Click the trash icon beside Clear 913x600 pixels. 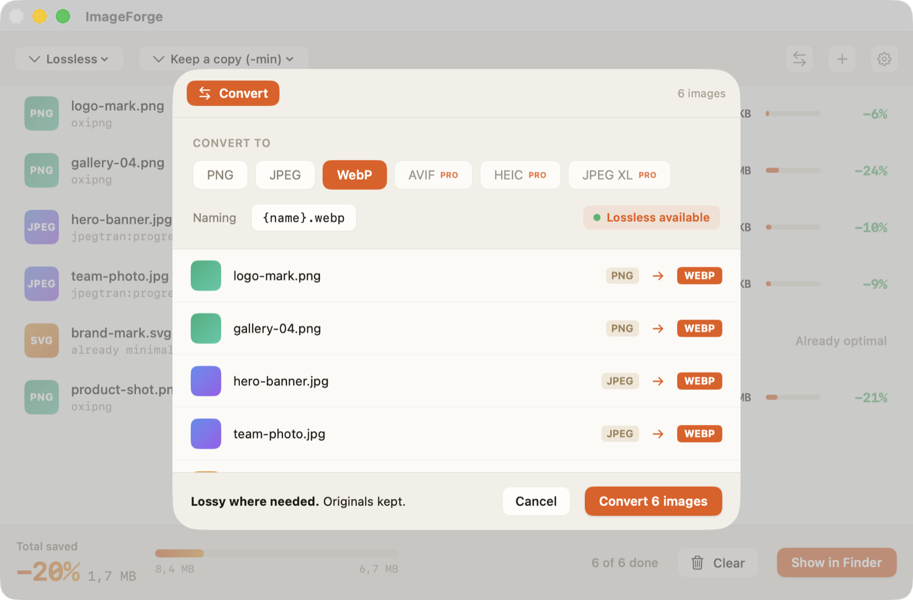[697, 563]
